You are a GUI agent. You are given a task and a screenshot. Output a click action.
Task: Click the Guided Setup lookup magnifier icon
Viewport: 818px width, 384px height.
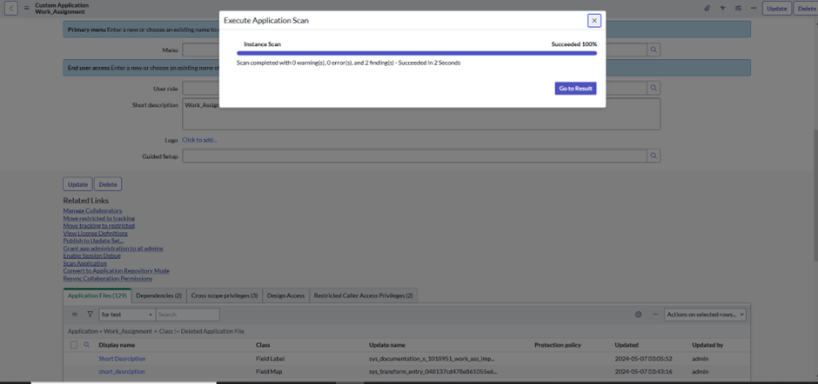[x=654, y=156]
